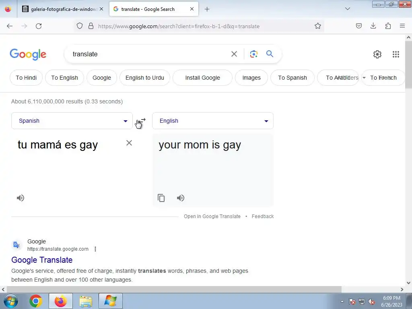Select the Google filter chip
The height and width of the screenshot is (309, 412).
102,78
